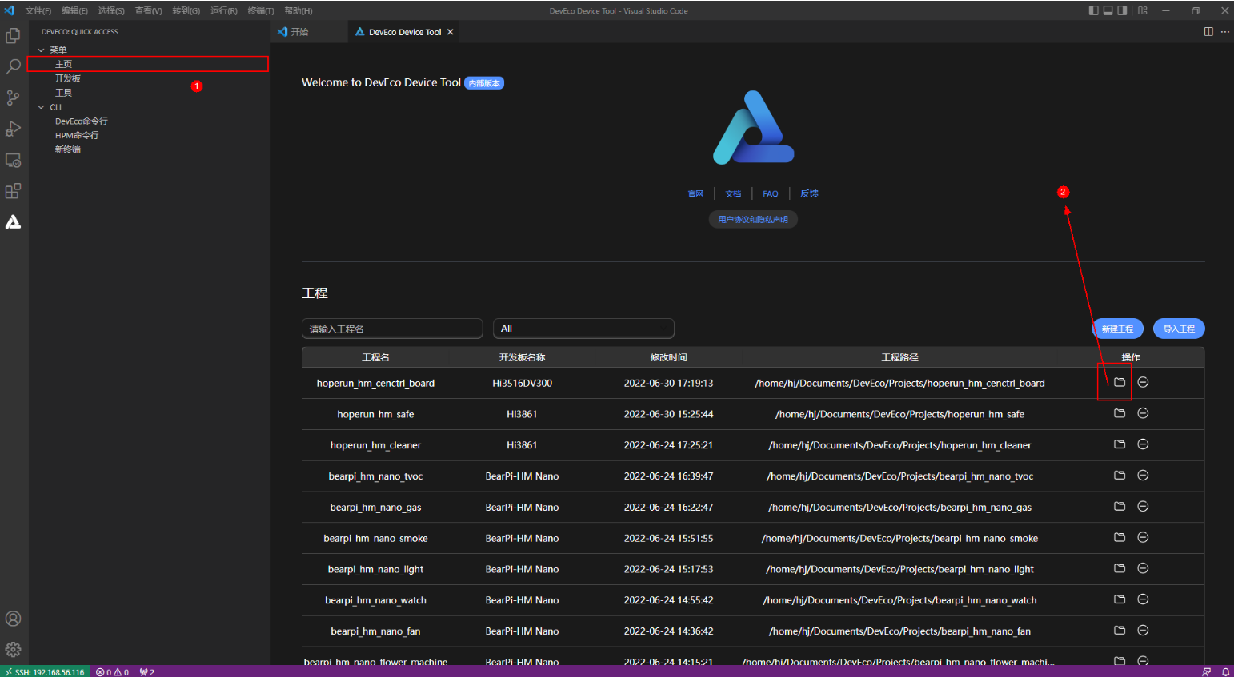Remove the bearpi_hm_nano_tvoc project
Screen dimensions: 1234x677
click(1143, 476)
